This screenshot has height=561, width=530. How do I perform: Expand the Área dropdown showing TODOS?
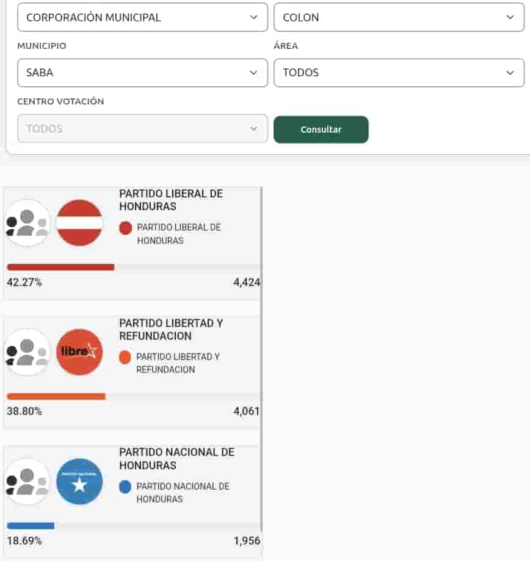click(399, 73)
